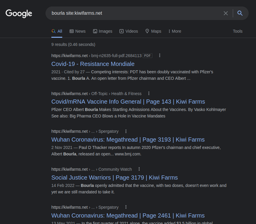Click the PDF badge on first result

pyautogui.click(x=147, y=56)
